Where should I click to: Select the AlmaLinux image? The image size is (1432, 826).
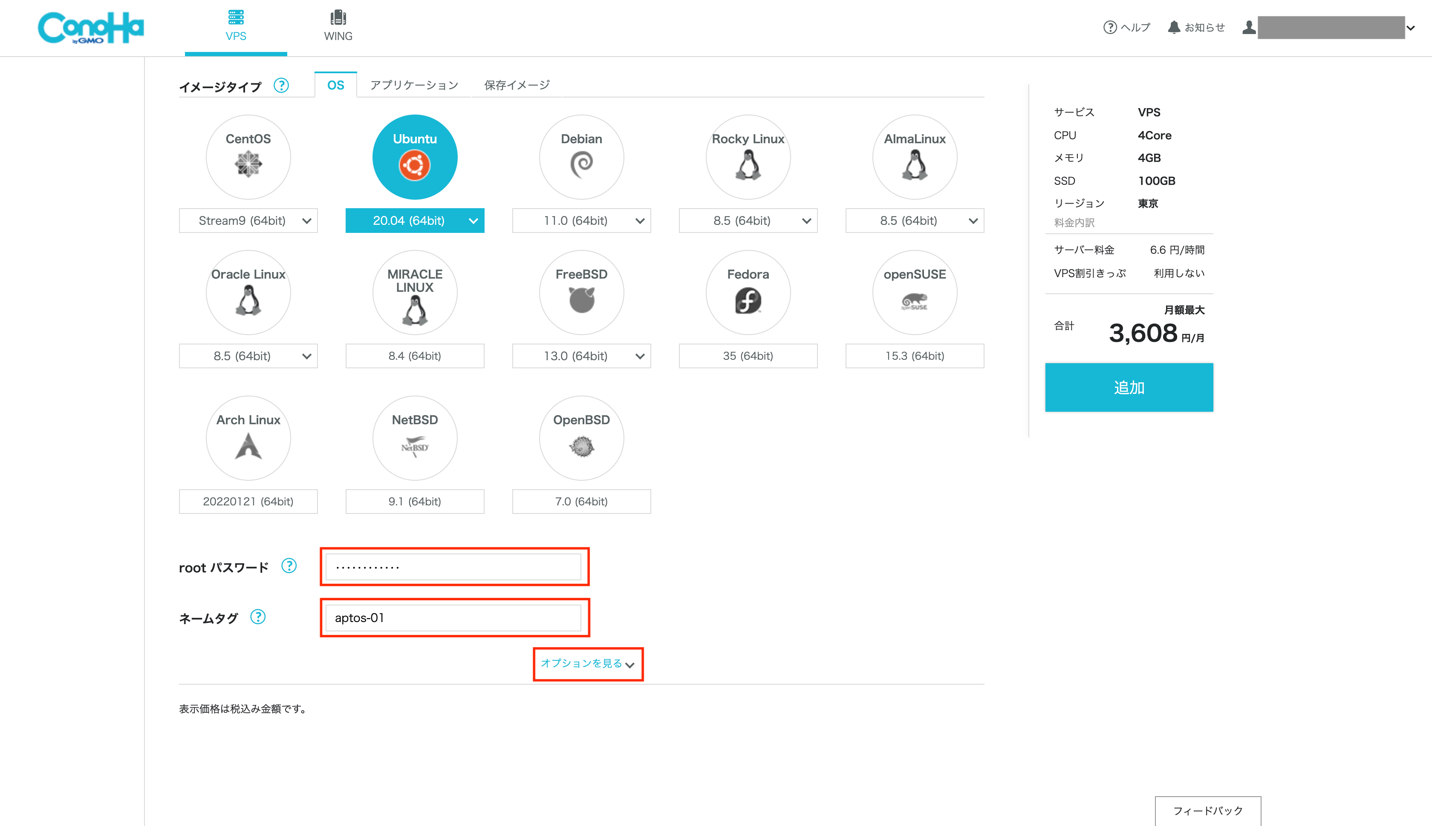click(x=915, y=157)
